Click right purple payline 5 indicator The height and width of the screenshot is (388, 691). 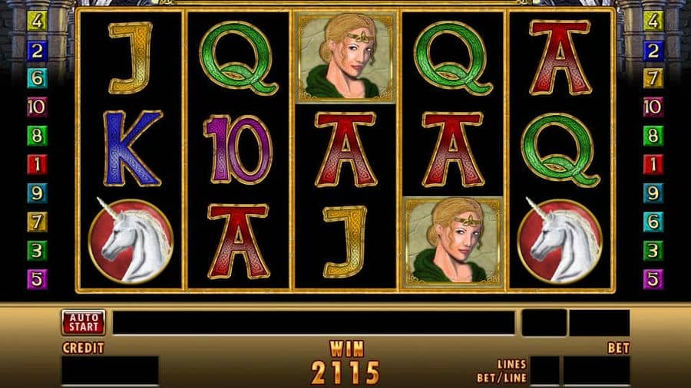coord(653,279)
